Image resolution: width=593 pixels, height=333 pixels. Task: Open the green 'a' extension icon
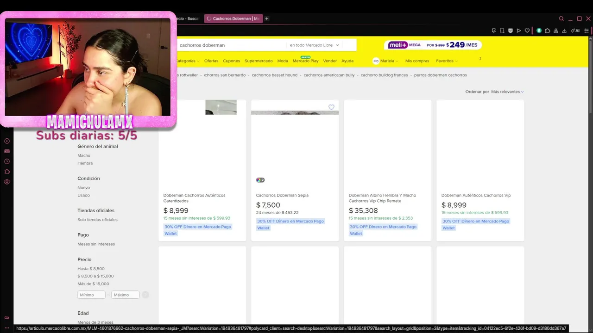pos(539,31)
